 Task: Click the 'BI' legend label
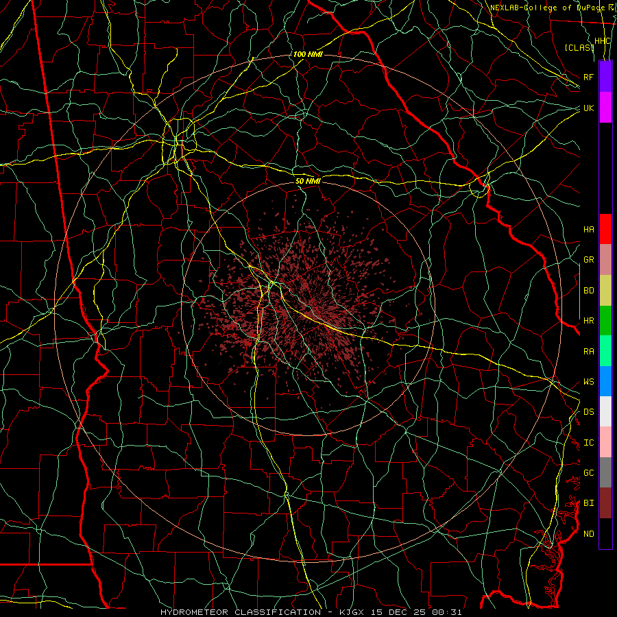coord(588,503)
